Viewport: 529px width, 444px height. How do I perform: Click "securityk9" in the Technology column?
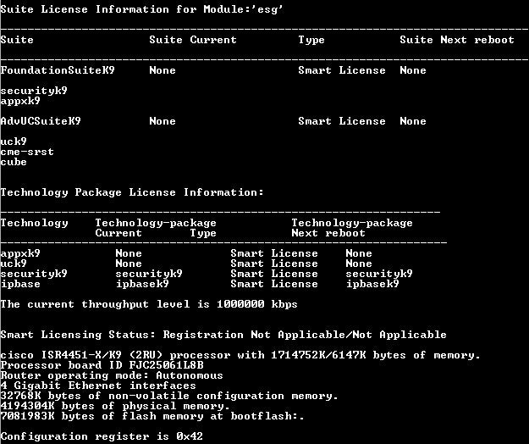34,274
